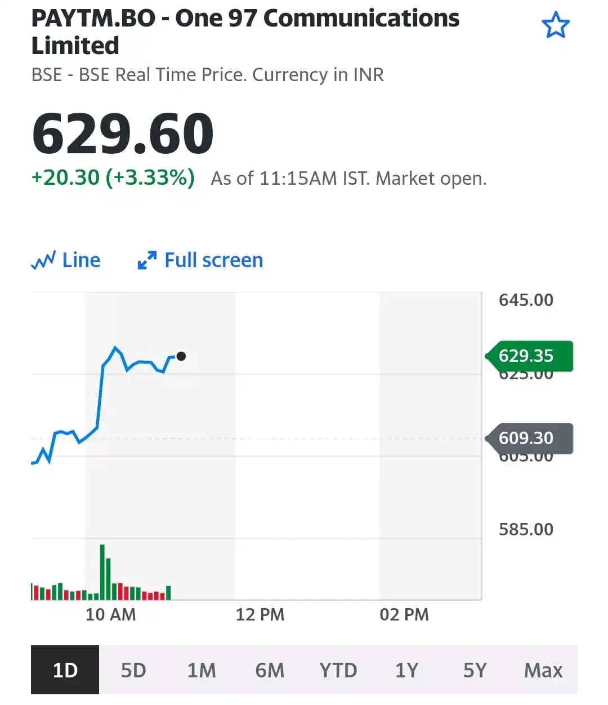
Task: Switch on the YTD range view
Action: tap(338, 669)
